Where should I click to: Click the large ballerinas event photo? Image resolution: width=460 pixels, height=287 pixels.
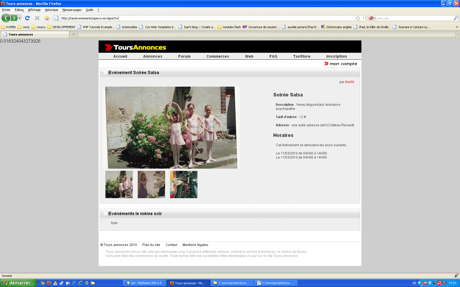[171, 128]
